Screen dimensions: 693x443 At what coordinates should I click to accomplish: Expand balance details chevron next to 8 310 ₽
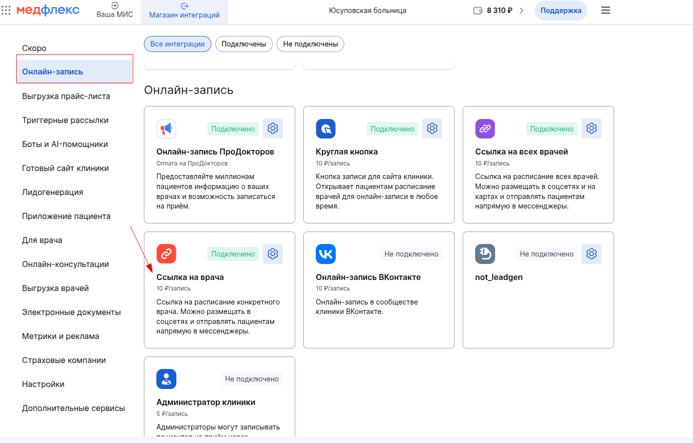click(x=522, y=10)
